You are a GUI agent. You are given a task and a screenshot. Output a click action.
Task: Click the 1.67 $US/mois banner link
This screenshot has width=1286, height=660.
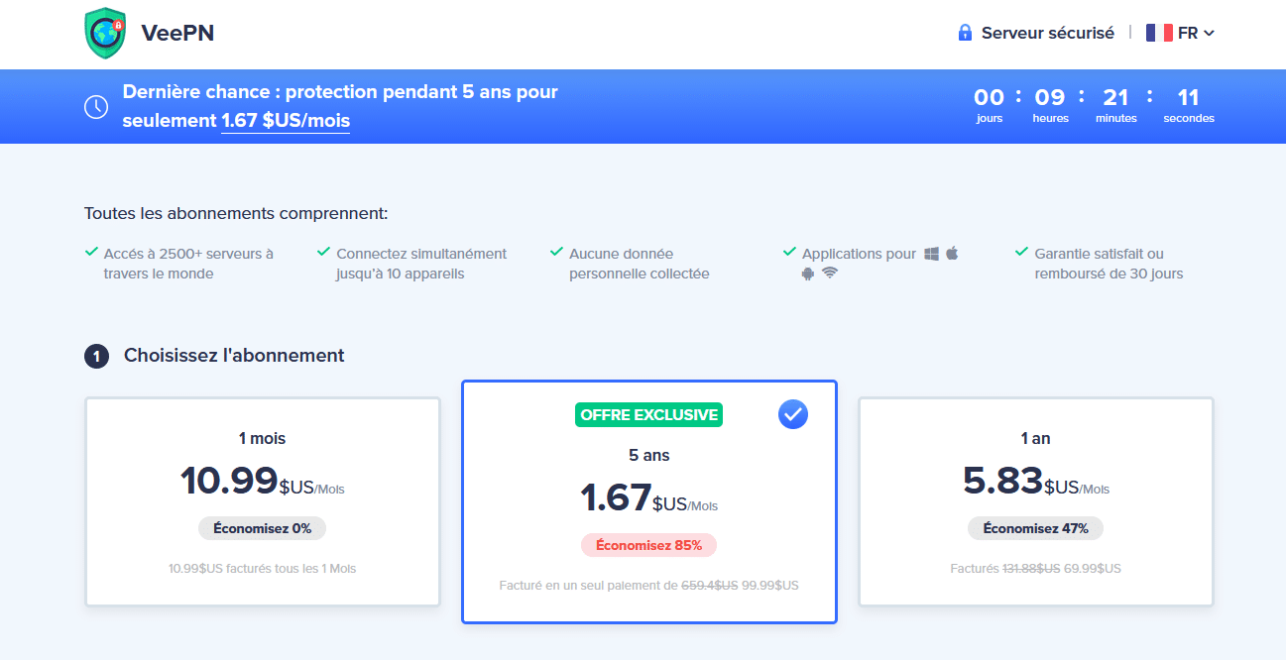coord(286,121)
